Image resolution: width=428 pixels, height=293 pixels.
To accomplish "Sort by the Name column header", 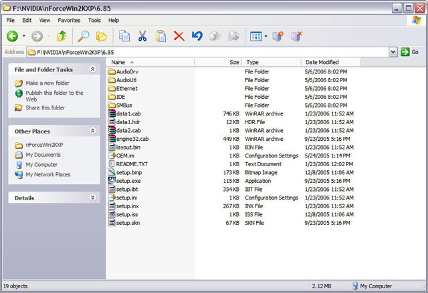I will [150, 62].
